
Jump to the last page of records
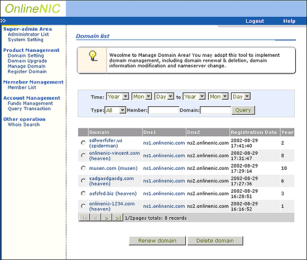118,218
